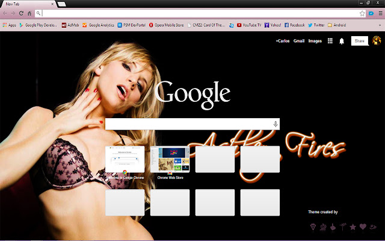Open the Android bookmarks folder
This screenshot has height=241, width=385.
(x=337, y=25)
